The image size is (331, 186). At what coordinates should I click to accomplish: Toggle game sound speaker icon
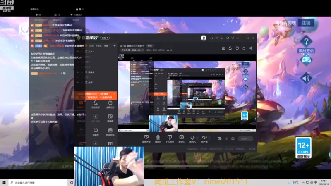pos(306,78)
